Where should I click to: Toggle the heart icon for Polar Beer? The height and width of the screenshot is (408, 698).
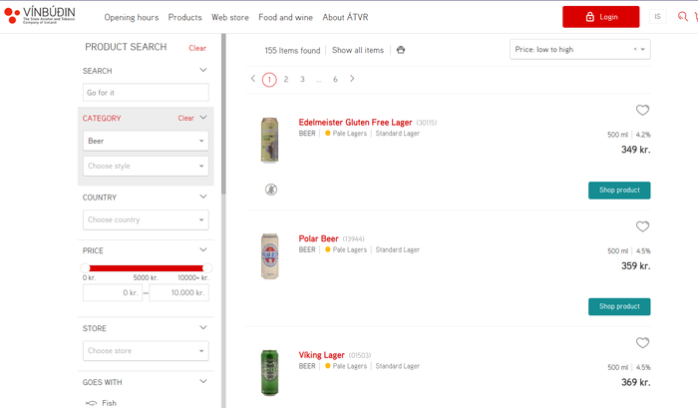(x=642, y=226)
